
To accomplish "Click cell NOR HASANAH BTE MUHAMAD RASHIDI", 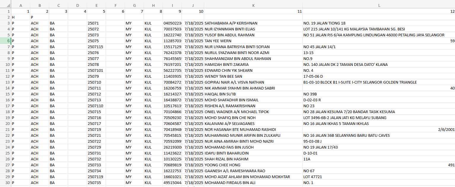I will pyautogui.click(x=253, y=129).
